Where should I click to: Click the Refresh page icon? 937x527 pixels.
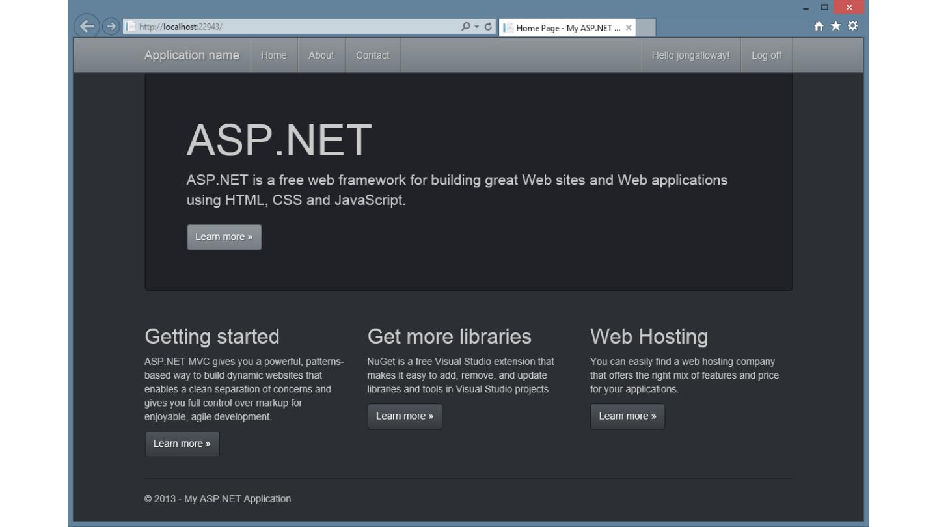coord(489,27)
